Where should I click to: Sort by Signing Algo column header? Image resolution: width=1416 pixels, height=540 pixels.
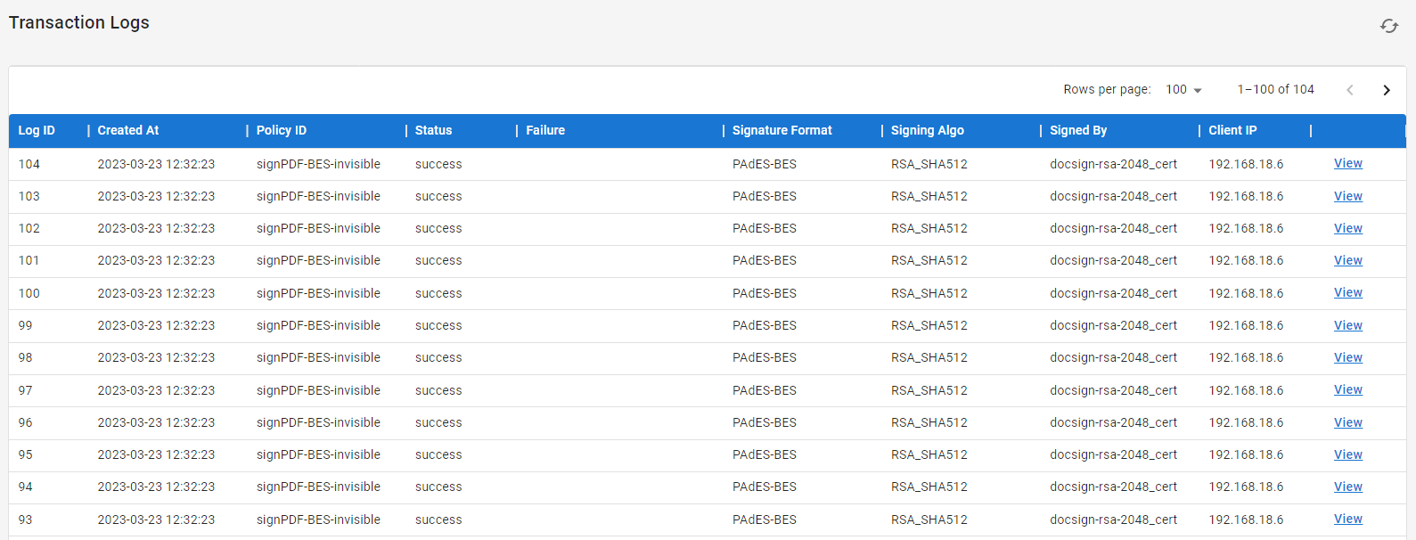coord(928,130)
